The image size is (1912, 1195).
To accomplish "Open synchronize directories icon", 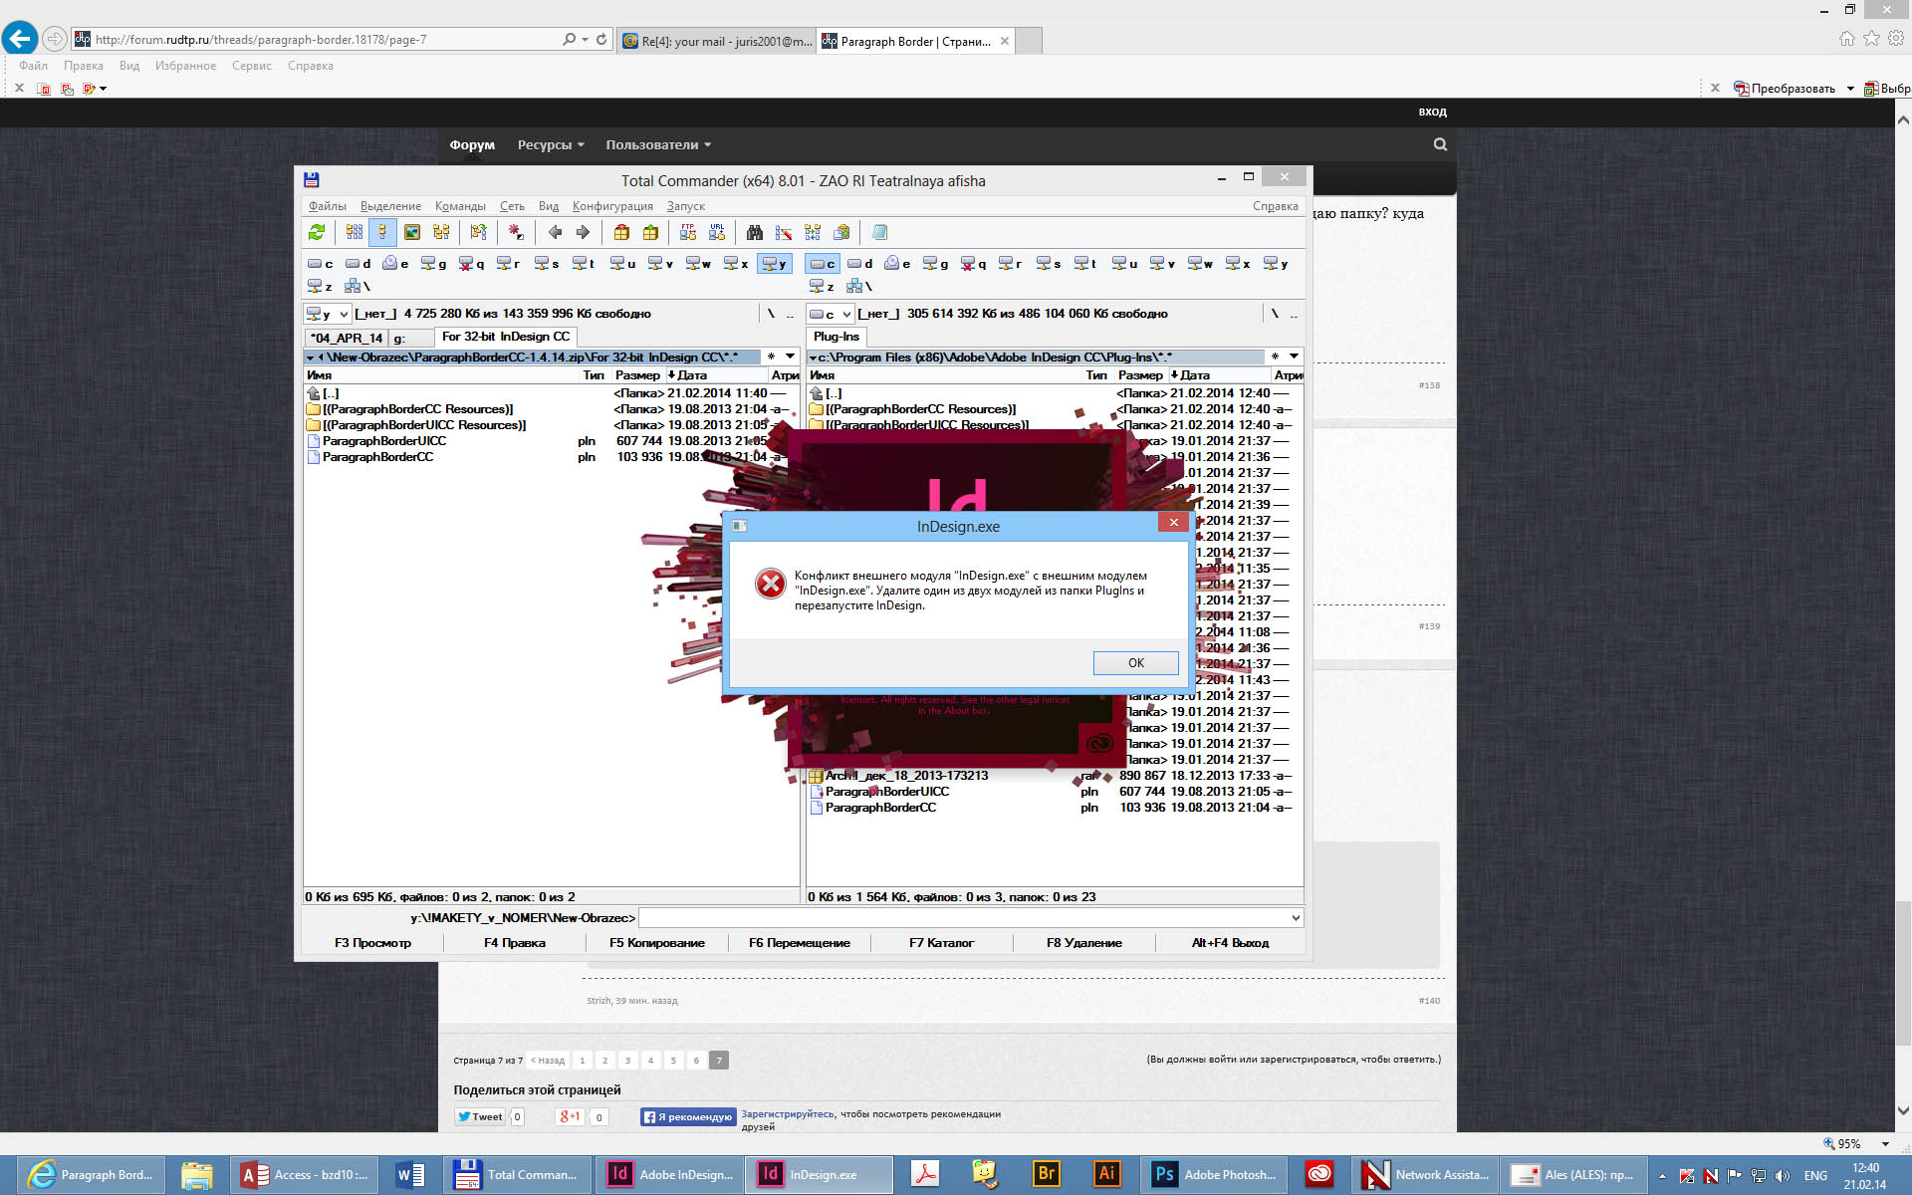I will (x=813, y=232).
